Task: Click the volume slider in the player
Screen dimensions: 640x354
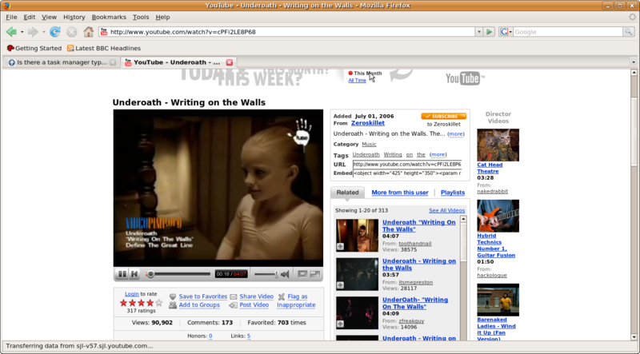Action: pos(266,274)
